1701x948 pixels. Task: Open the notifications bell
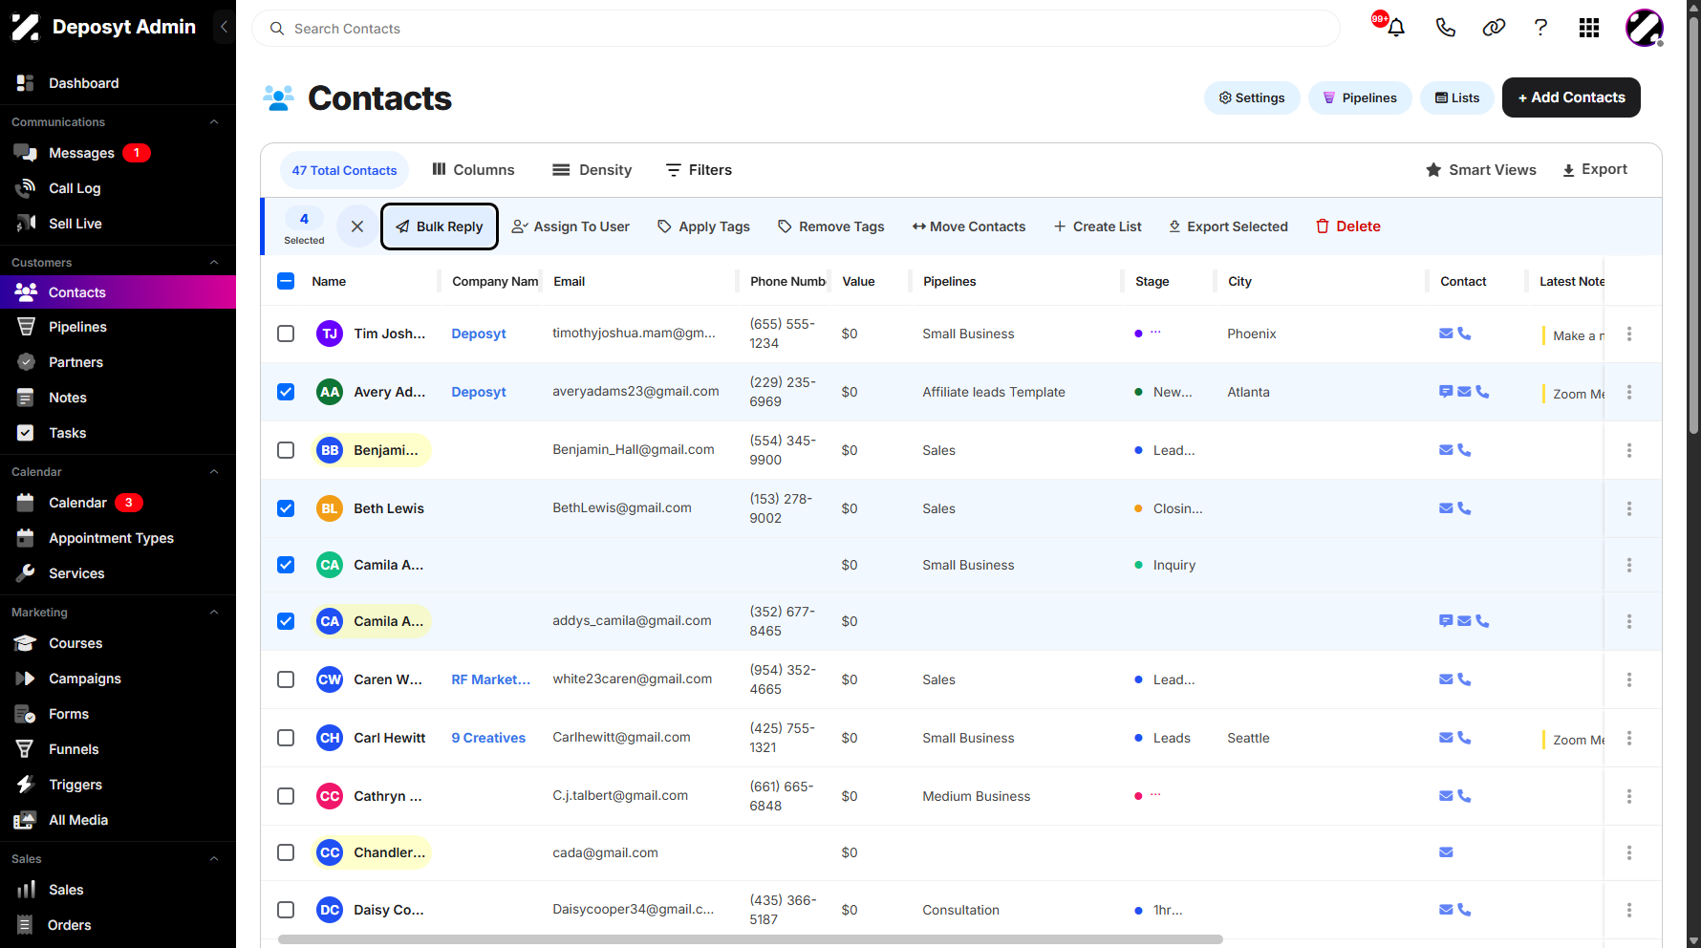[x=1395, y=28]
